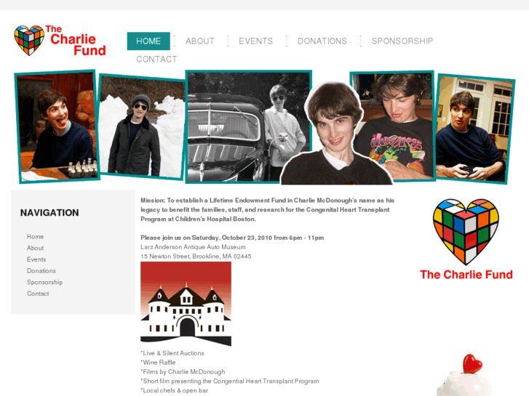The width and height of the screenshot is (529, 396).
Task: Open Events from the sidebar navigation
Action: pos(36,259)
